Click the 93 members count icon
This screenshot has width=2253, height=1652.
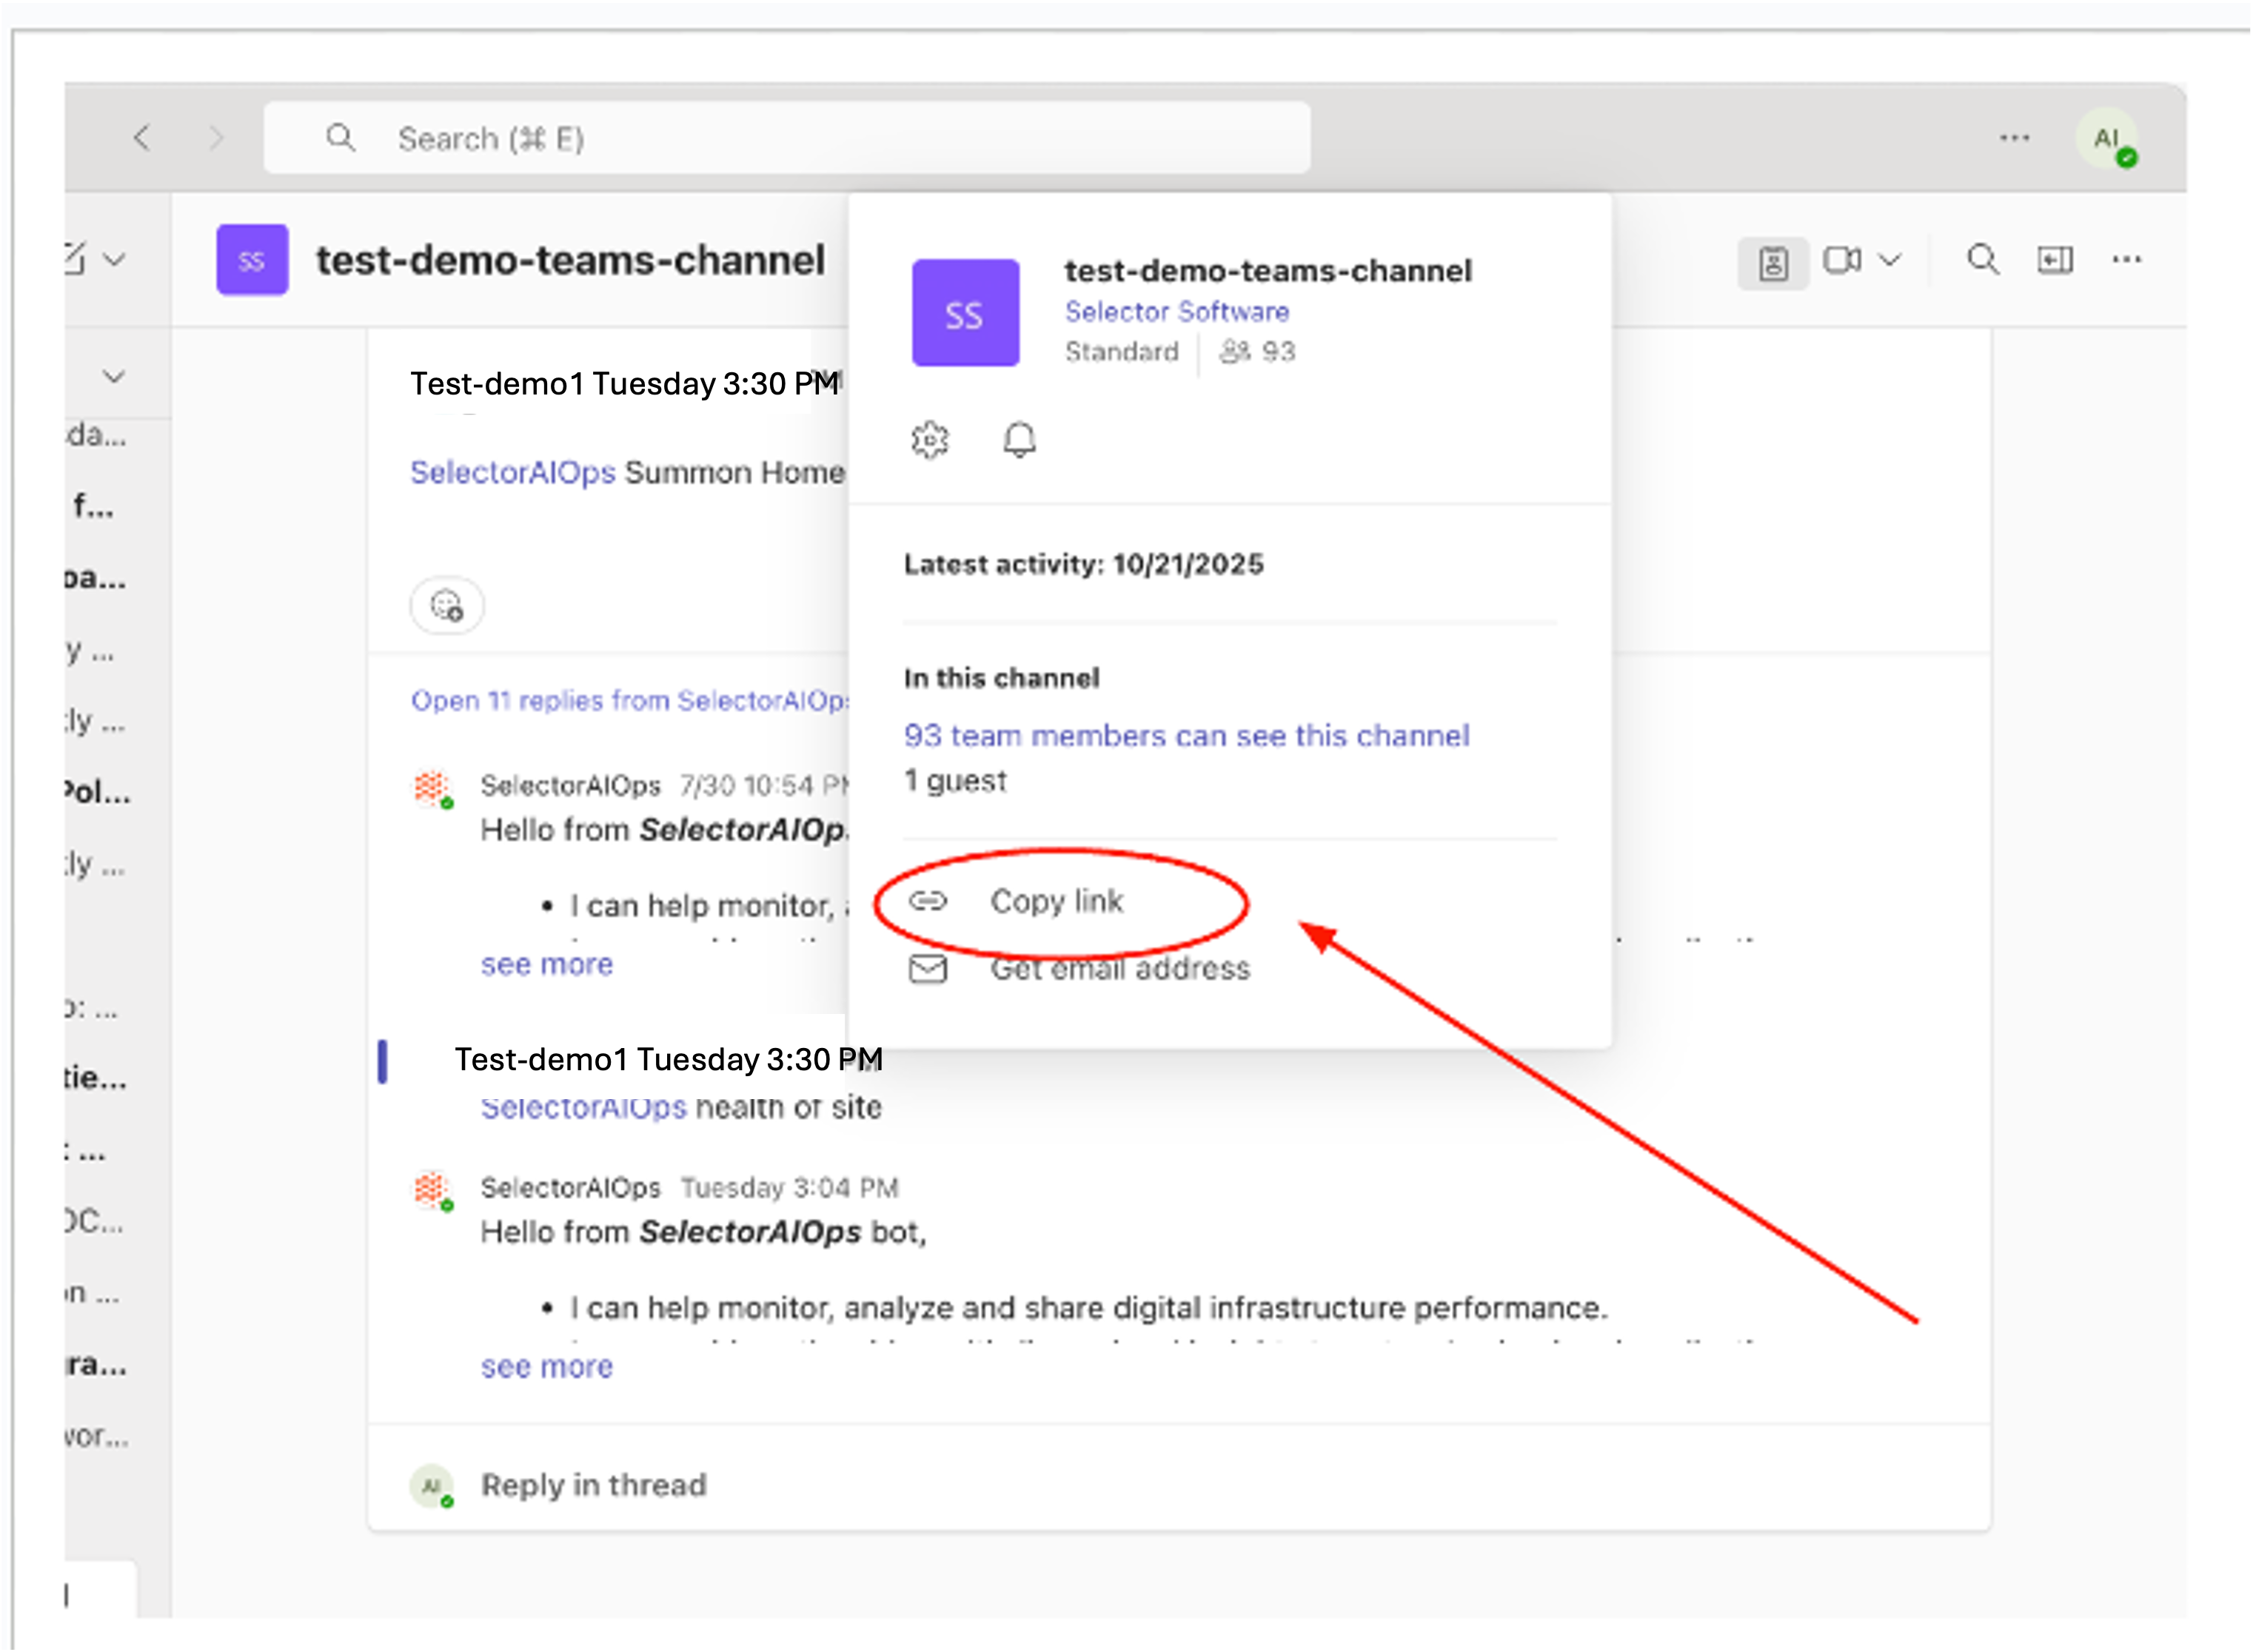coord(1236,351)
